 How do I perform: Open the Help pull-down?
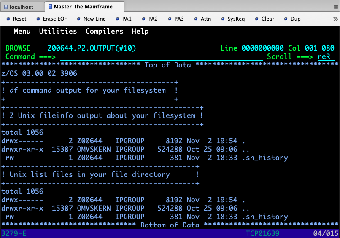(140, 32)
